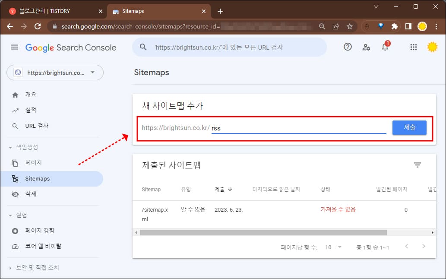Collapse the 실험 section
The width and height of the screenshot is (446, 279).
(x=10, y=215)
